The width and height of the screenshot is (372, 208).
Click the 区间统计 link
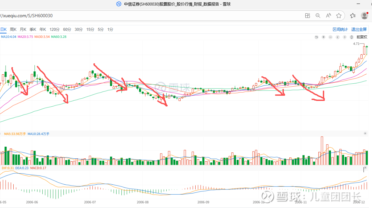click(340, 29)
